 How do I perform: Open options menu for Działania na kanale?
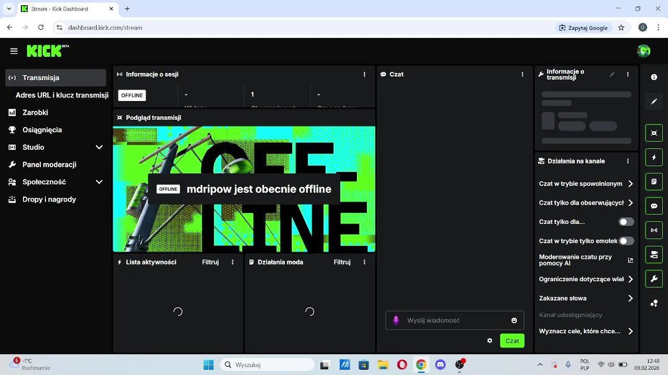628,161
